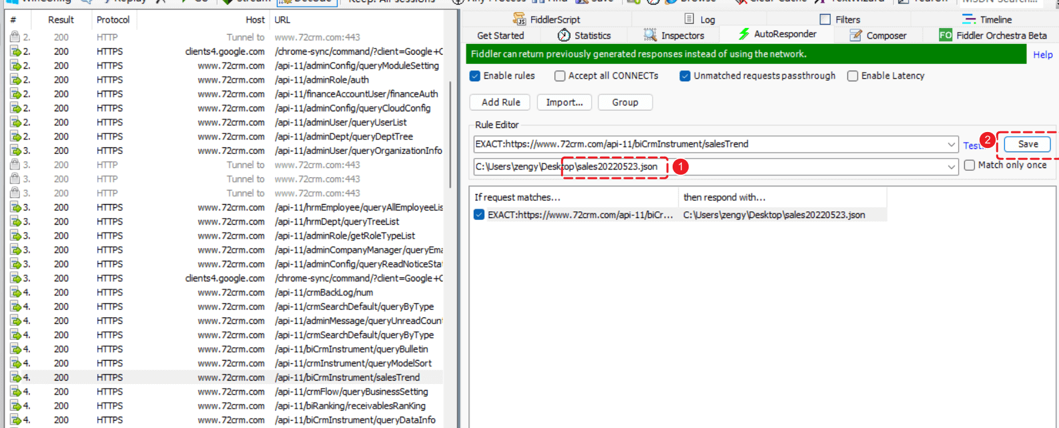Click session icon for adminUser/queryUserList row

(x=15, y=122)
